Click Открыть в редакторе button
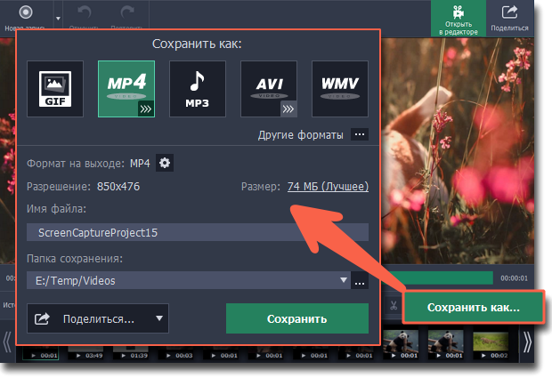The height and width of the screenshot is (378, 552). coord(459,19)
